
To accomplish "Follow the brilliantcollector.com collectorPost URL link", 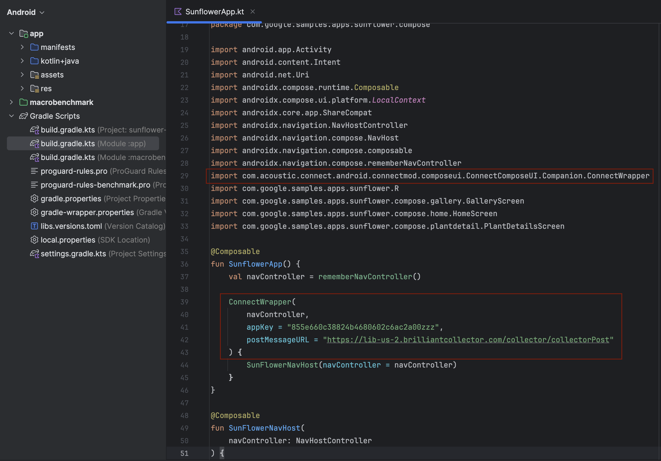I will coord(468,340).
